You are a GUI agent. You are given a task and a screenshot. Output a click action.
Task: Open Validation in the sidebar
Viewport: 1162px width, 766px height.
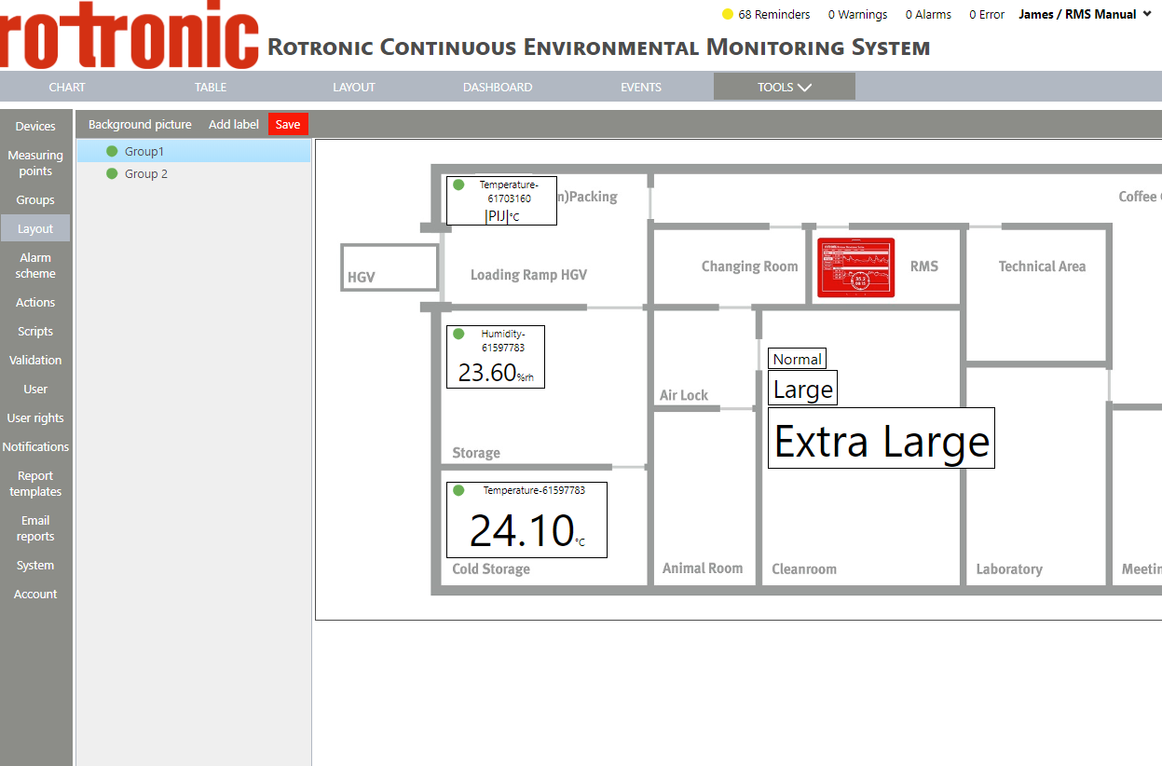[35, 360]
